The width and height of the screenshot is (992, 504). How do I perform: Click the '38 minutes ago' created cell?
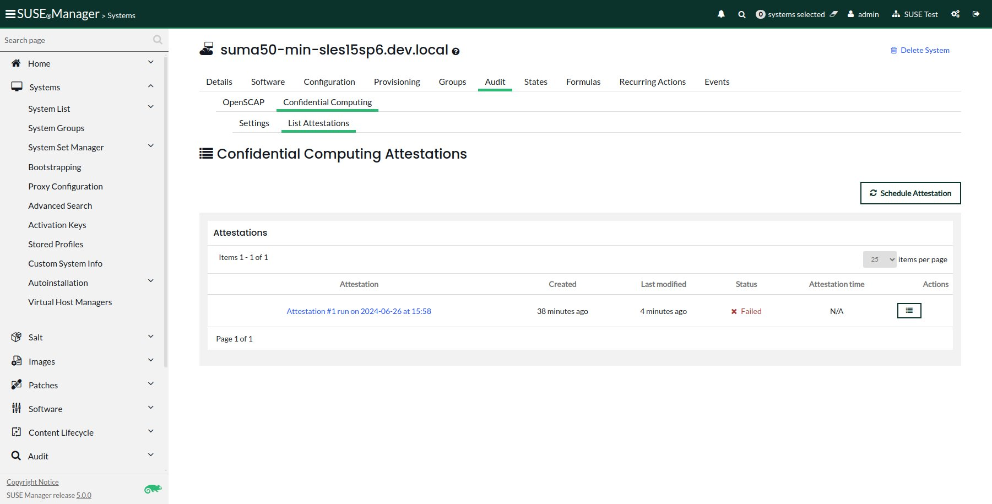click(x=562, y=311)
